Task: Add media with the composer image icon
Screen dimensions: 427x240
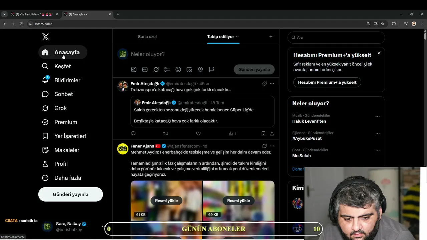Action: (134, 69)
